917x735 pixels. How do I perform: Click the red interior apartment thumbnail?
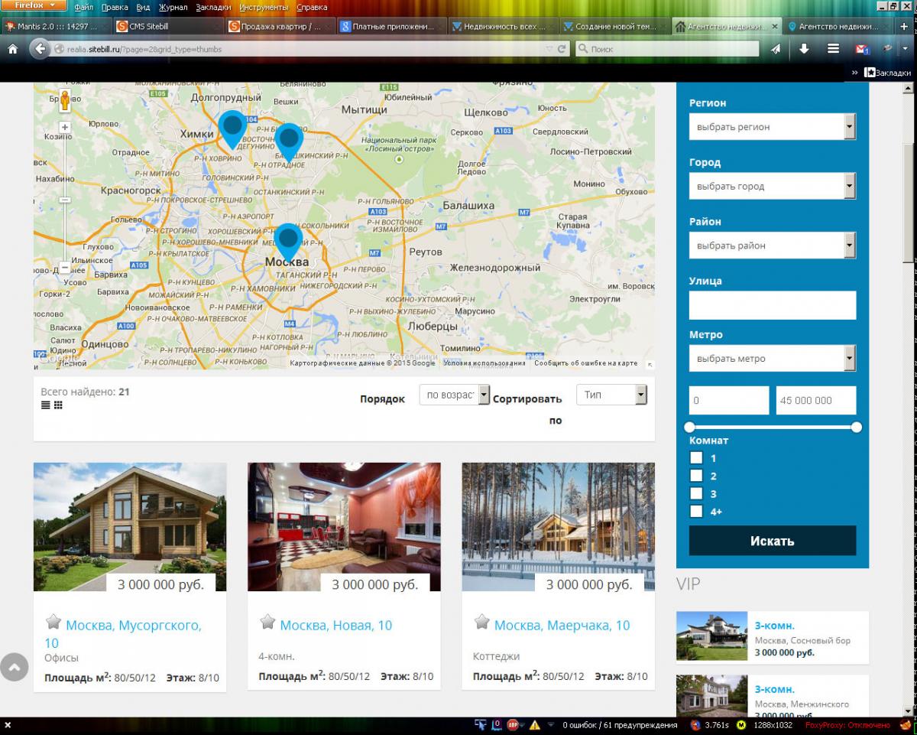(344, 527)
